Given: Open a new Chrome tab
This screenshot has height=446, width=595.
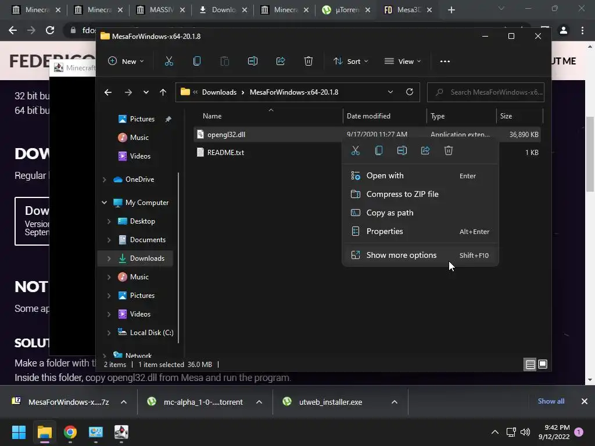Looking at the screenshot, I should [x=451, y=10].
